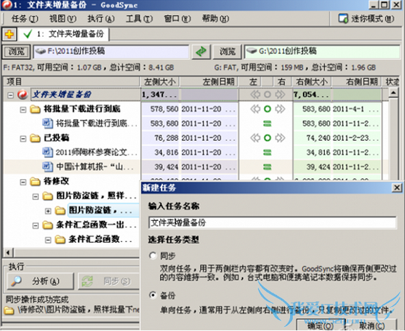This screenshot has height=331, width=405.
Task: Click the left arrow in the 将批量下载进行到底 row
Action: [x=255, y=109]
